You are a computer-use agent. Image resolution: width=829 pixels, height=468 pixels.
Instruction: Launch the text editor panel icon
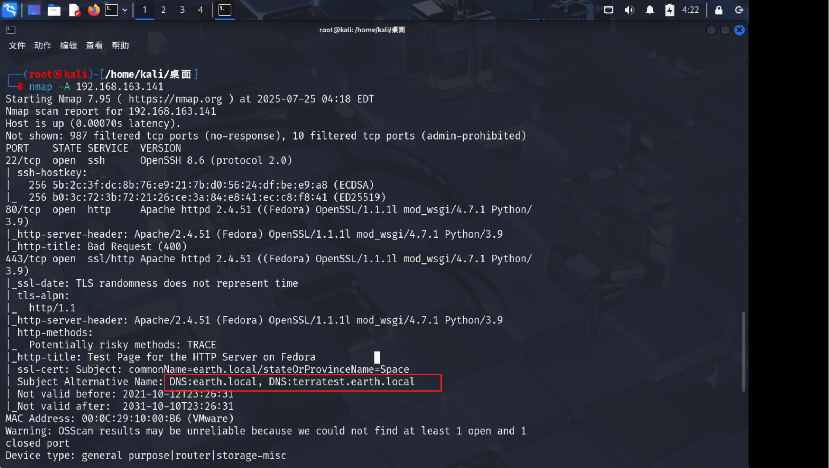pyautogui.click(x=74, y=10)
